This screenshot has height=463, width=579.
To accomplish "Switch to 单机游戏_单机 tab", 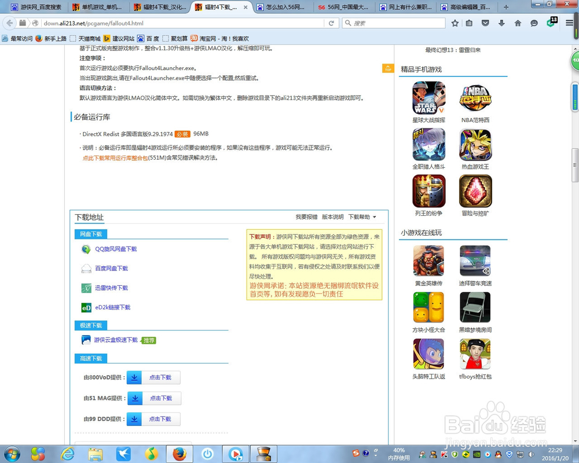I will [x=98, y=7].
